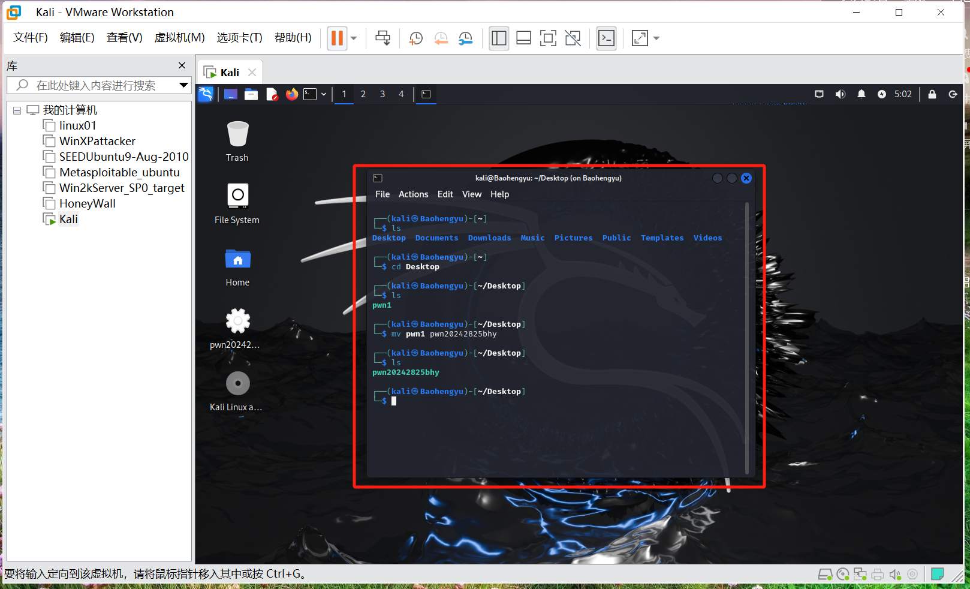
Task: Launch terminal emulator from Kali panel
Action: click(x=310, y=94)
